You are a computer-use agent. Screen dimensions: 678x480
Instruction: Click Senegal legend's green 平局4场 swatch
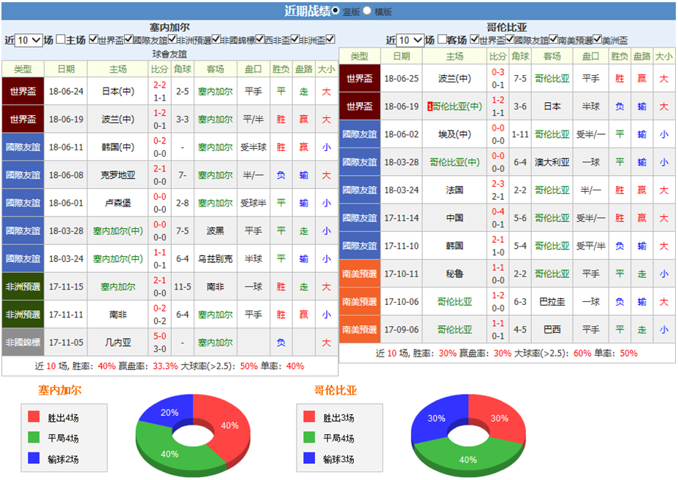[34, 437]
